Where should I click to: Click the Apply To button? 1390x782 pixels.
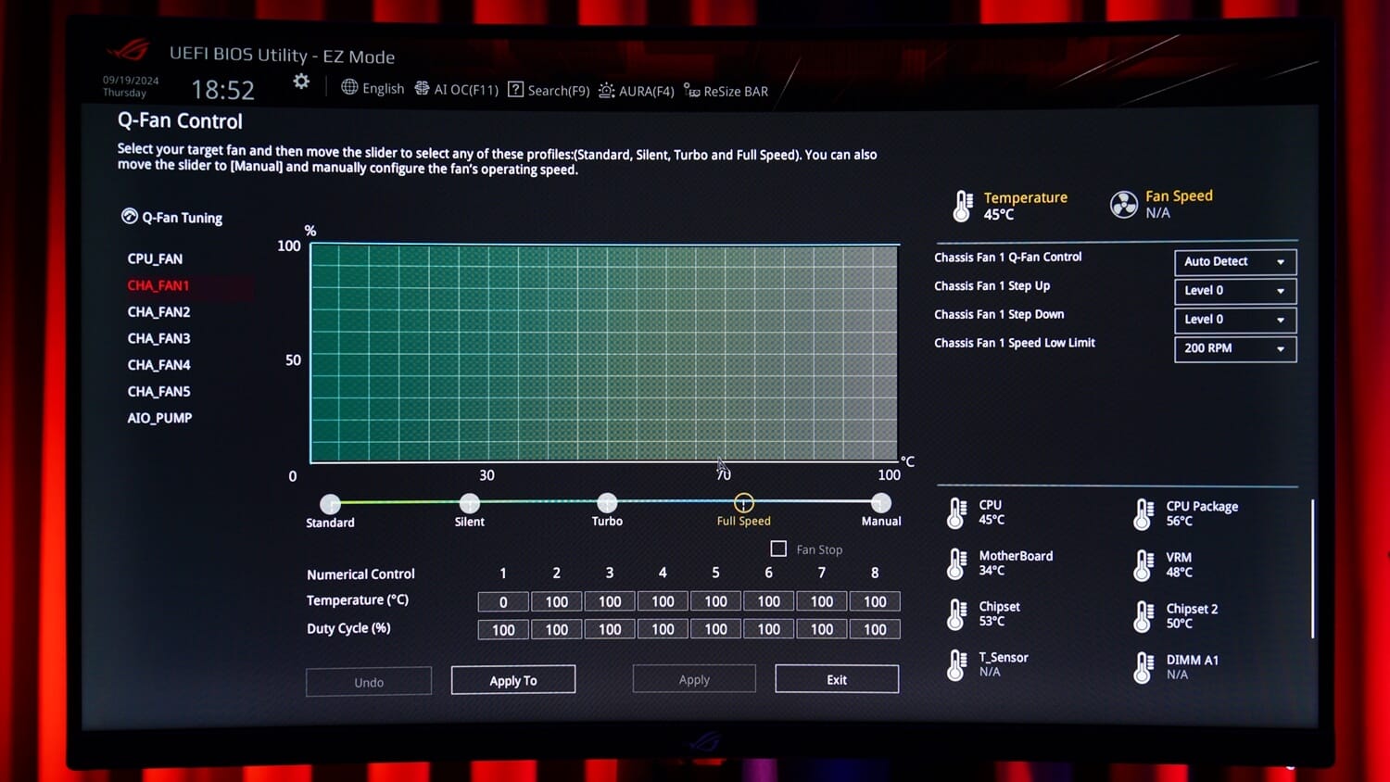(513, 680)
